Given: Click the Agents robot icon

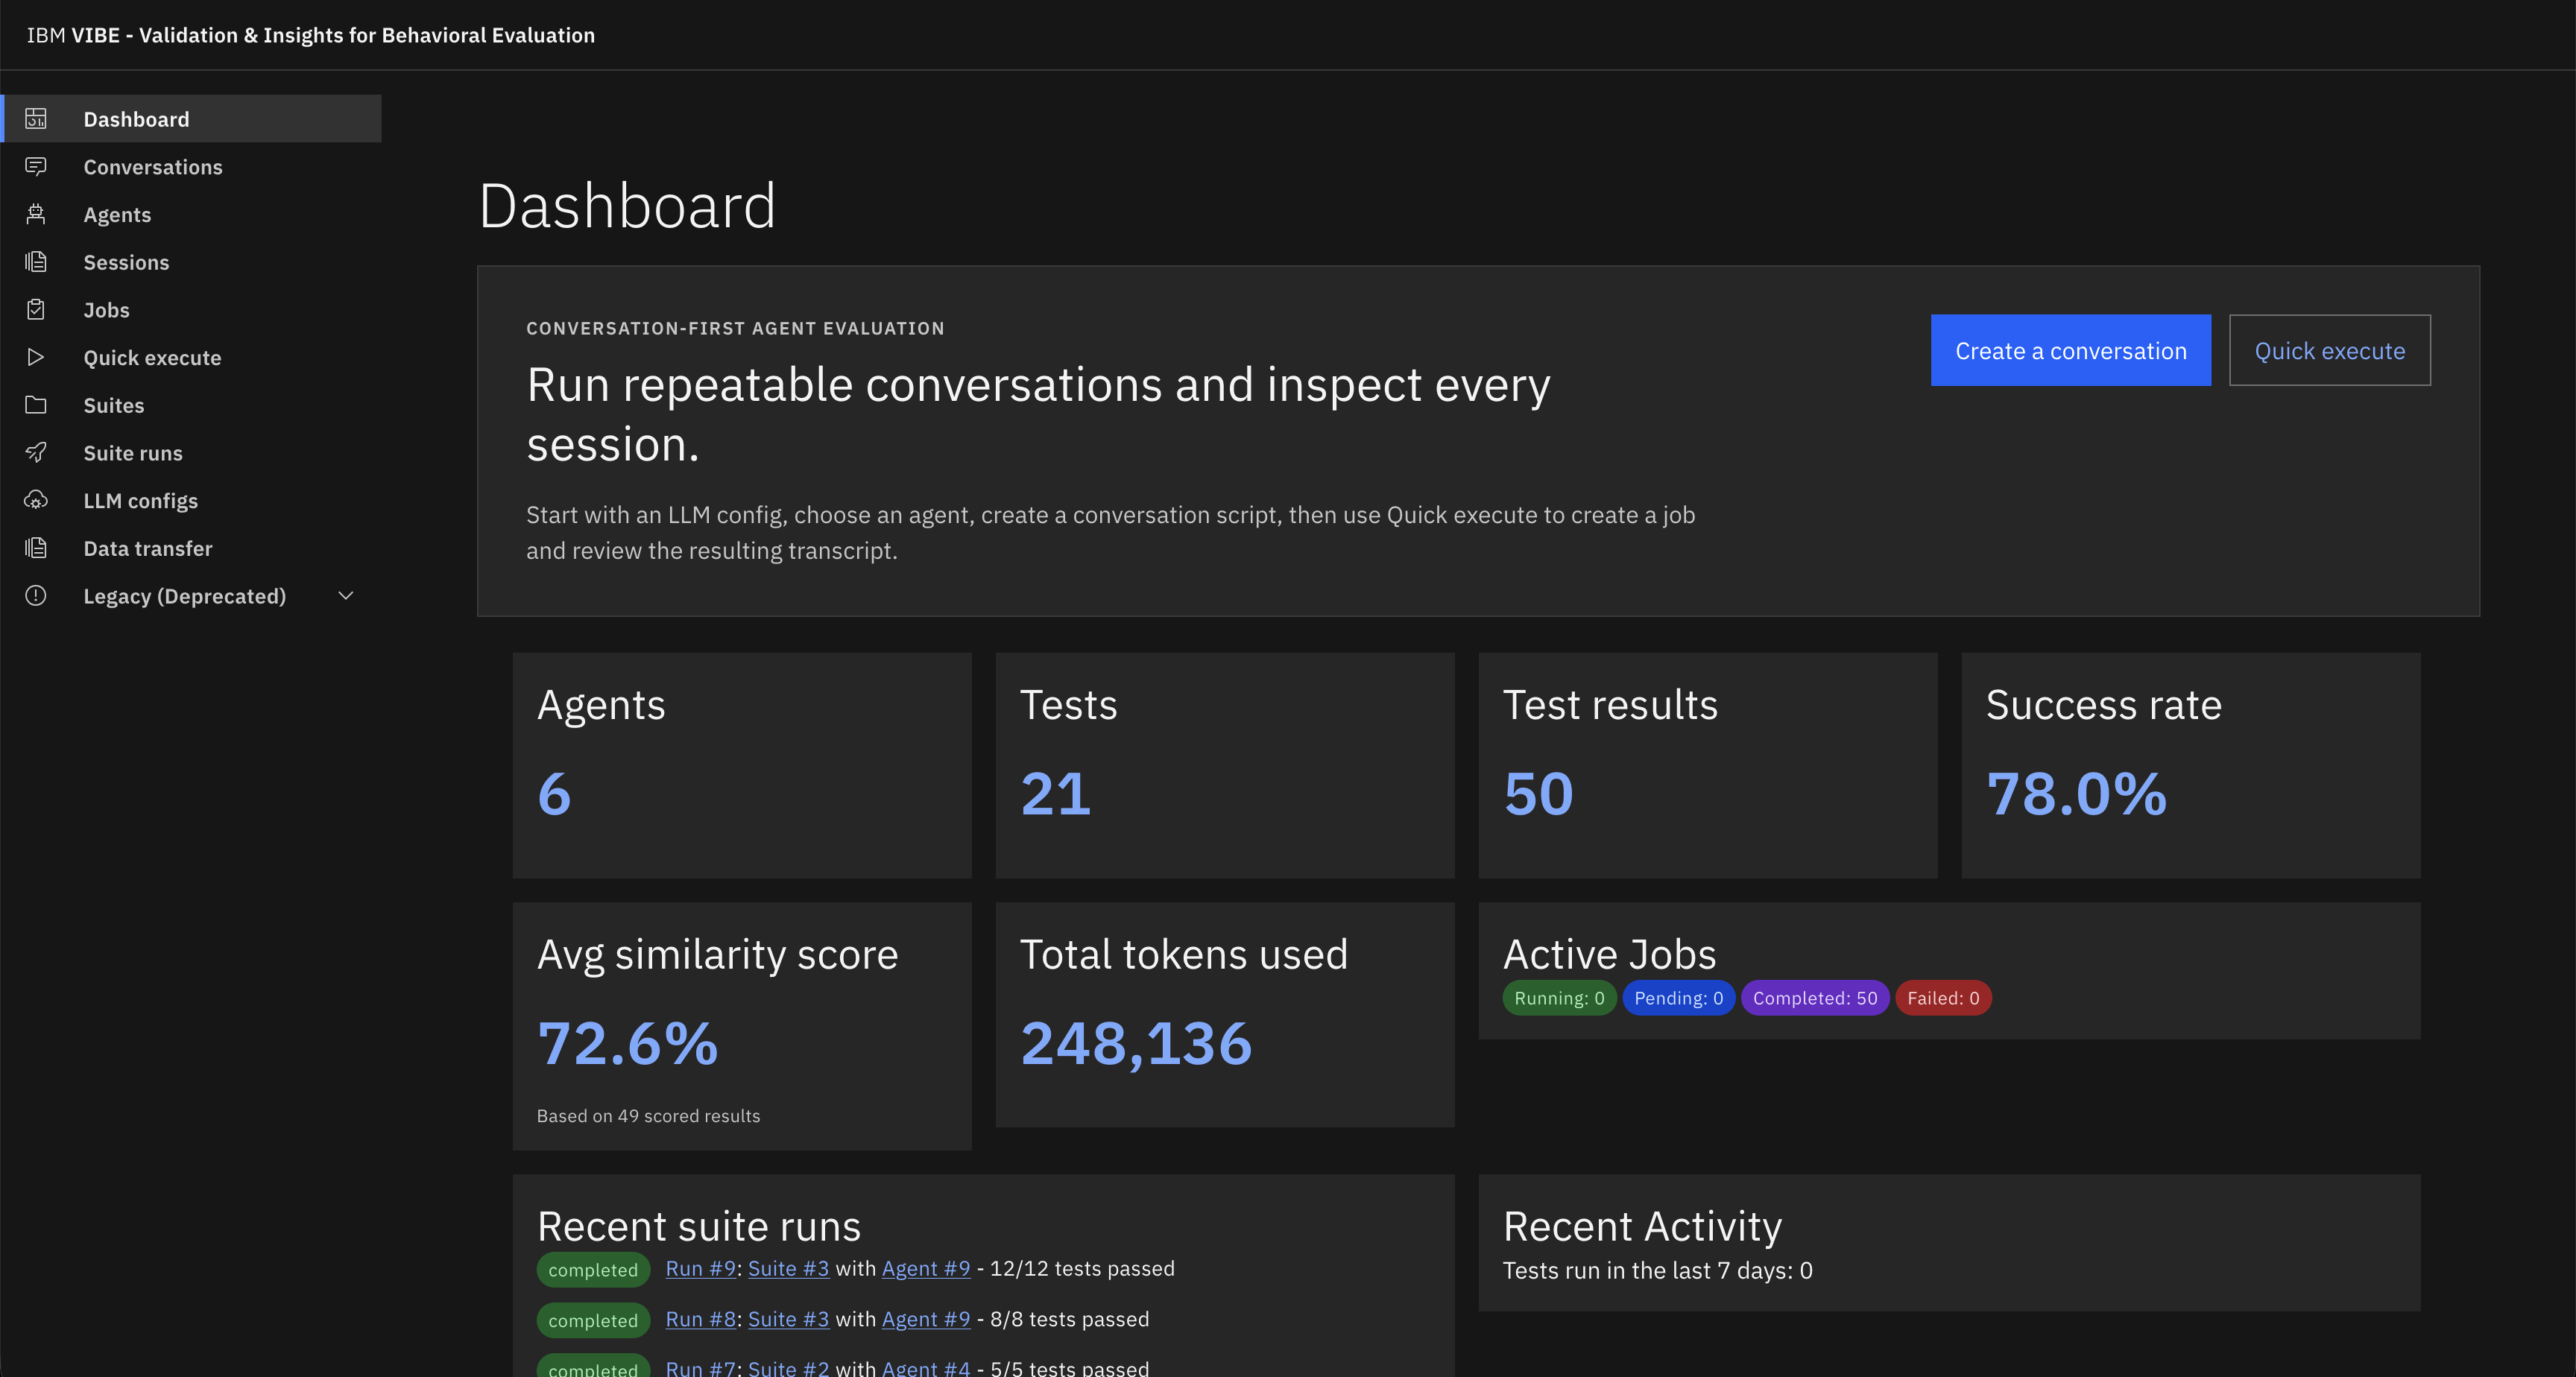Looking at the screenshot, I should pos(36,214).
